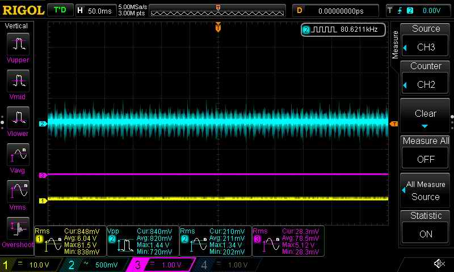Click the orange trigger position marker
Screen dimensions: 454x272
point(218,27)
